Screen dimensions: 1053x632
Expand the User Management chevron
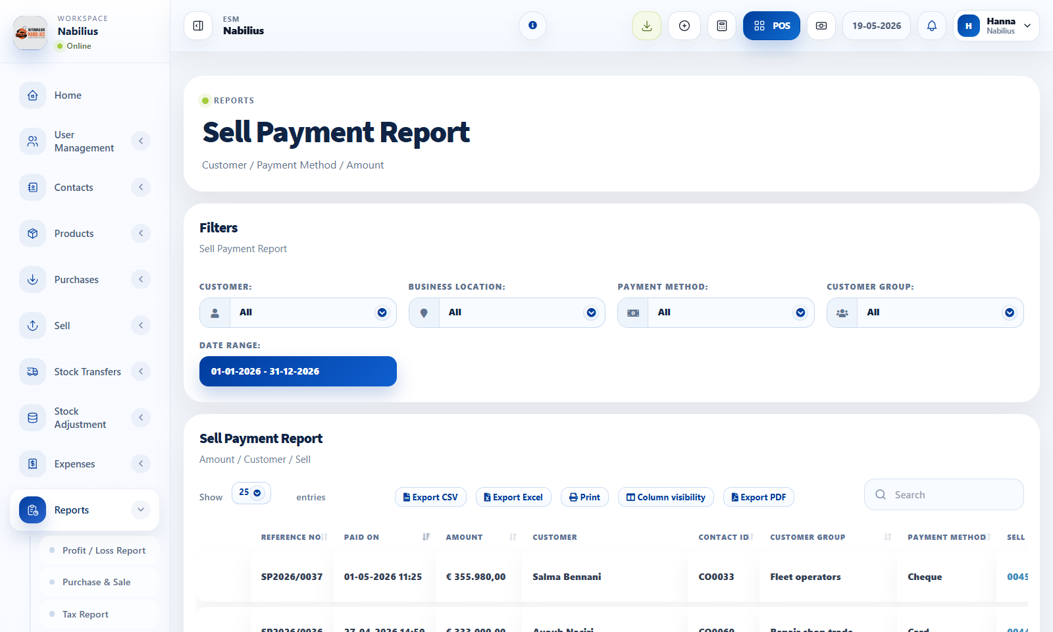click(x=141, y=141)
